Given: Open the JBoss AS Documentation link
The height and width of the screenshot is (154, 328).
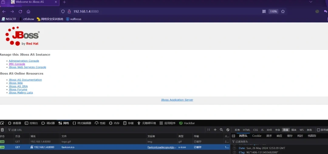Looking at the screenshot, I should pos(25,80).
